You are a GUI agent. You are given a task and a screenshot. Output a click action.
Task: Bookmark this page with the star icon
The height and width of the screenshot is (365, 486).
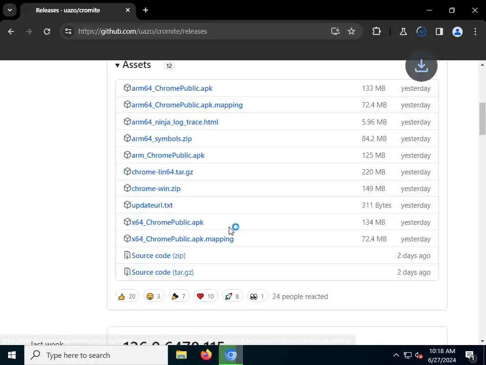(351, 31)
